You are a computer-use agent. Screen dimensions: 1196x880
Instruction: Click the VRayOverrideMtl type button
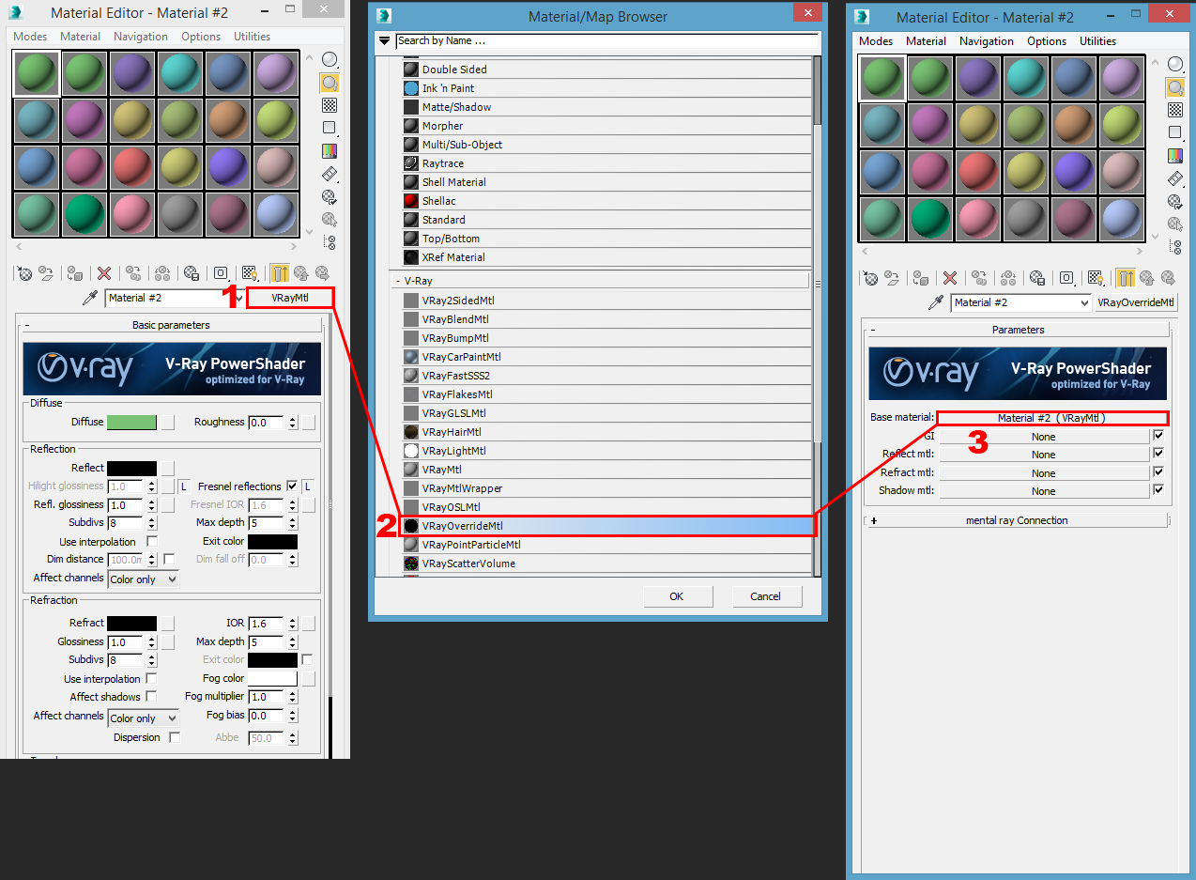[x=1136, y=302]
